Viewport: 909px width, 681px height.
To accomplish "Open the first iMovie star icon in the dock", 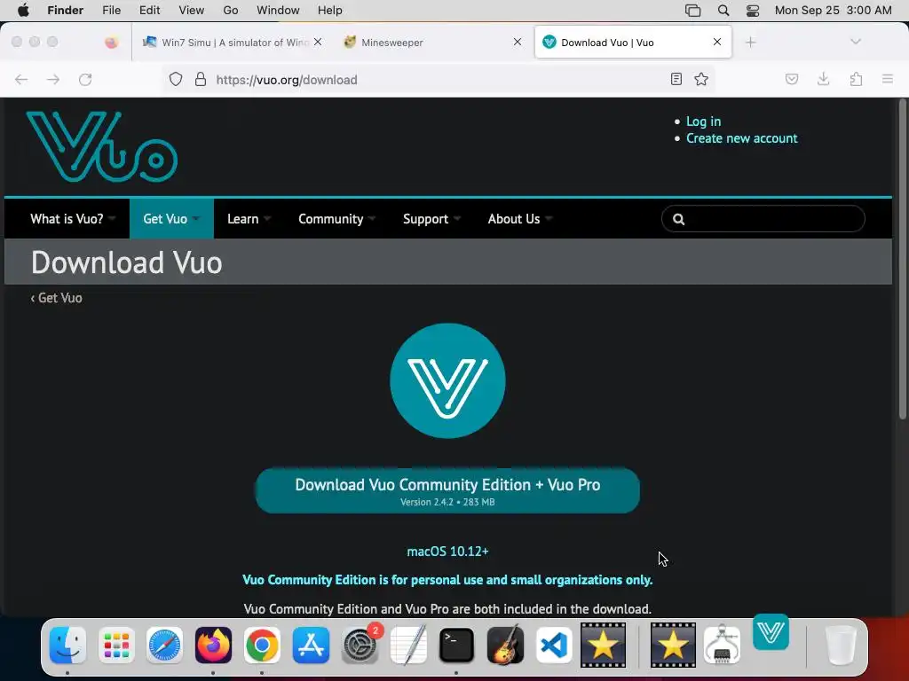I will point(603,646).
